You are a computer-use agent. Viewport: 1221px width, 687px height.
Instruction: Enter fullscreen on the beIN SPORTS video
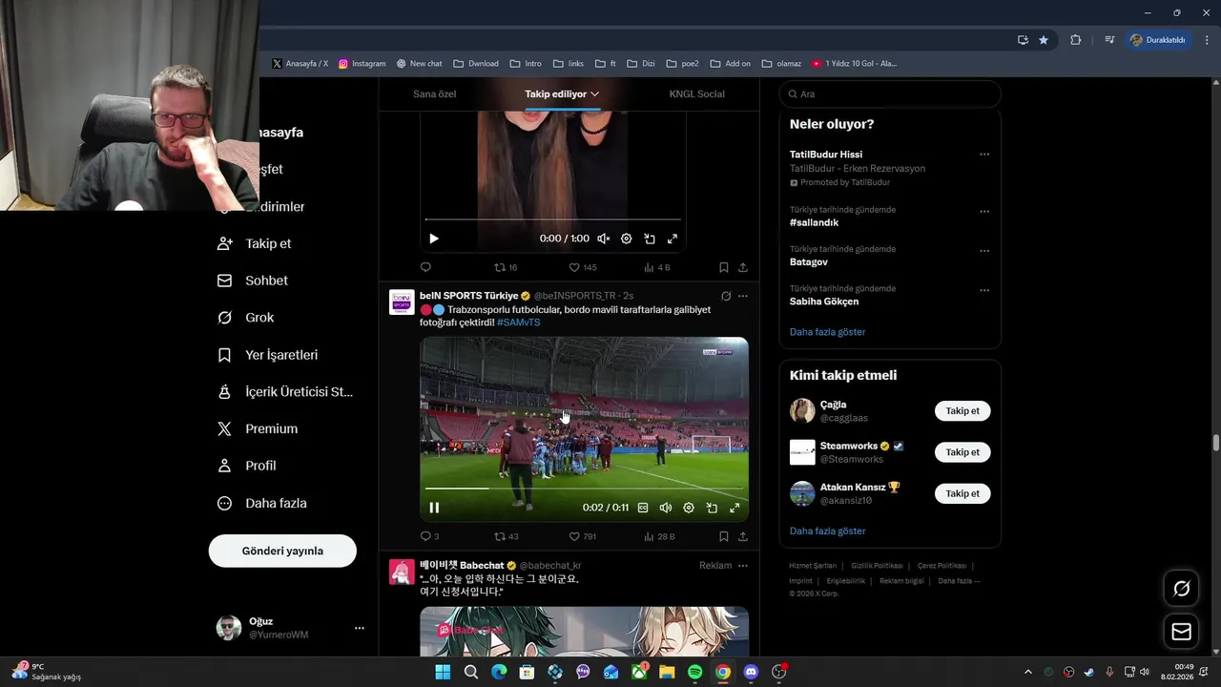735,508
